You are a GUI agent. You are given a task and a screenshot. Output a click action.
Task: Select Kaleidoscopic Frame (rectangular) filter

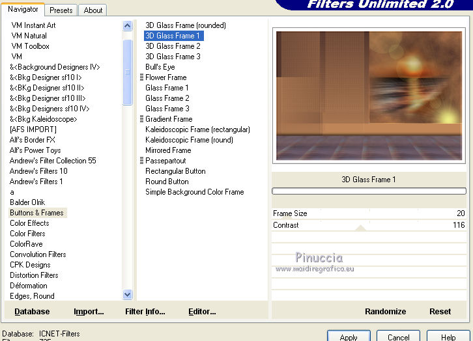tap(197, 130)
